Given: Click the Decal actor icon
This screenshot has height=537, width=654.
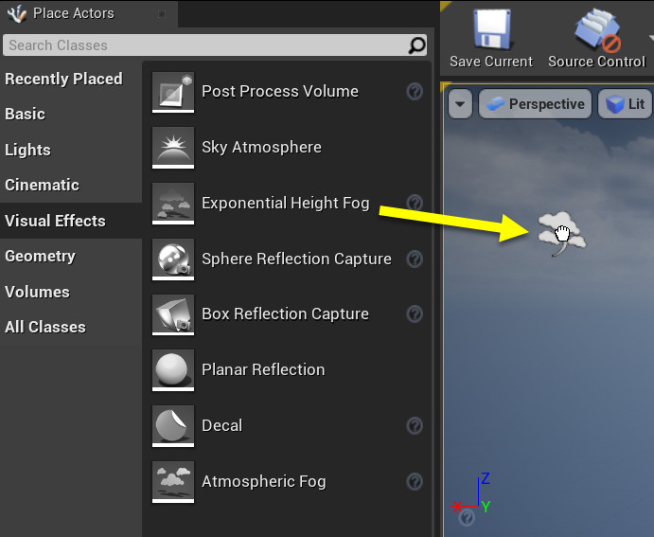Looking at the screenshot, I should coord(173,426).
